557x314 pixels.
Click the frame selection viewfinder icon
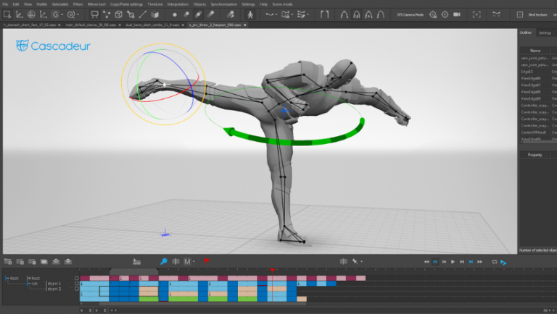coord(476,14)
